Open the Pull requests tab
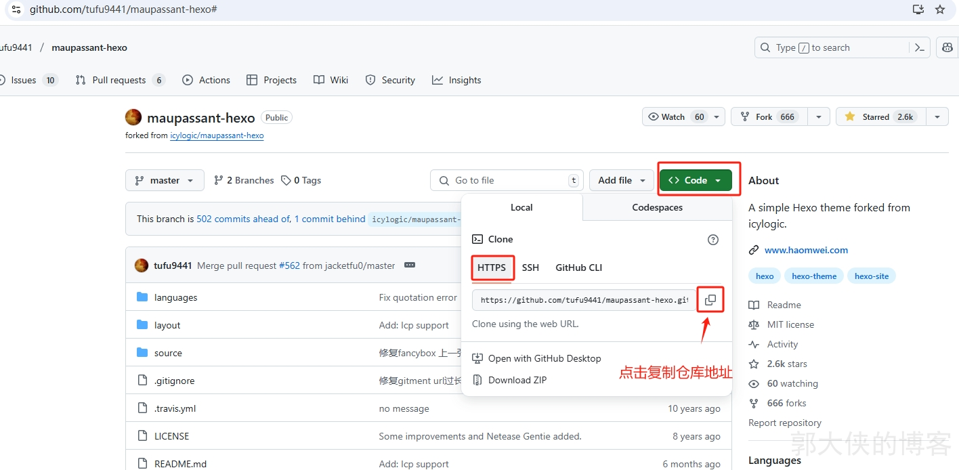The width and height of the screenshot is (959, 470). click(120, 80)
